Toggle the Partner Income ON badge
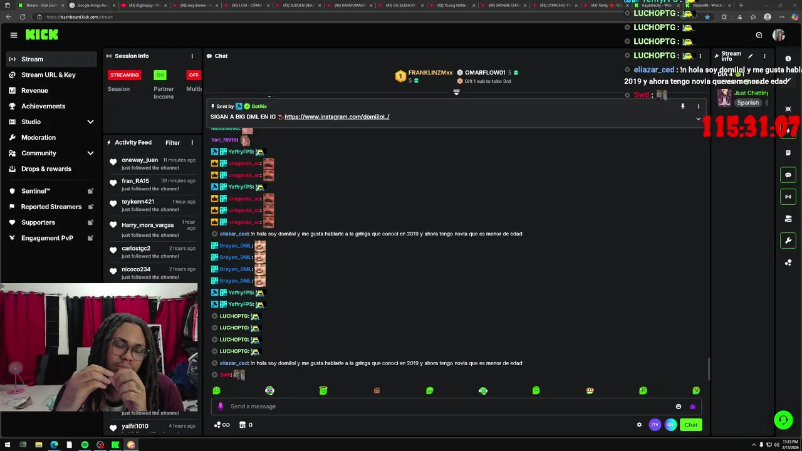The width and height of the screenshot is (802, 451). [x=160, y=75]
